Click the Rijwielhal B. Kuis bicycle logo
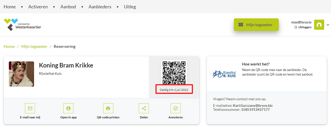Screen dimensions: 331x139 [x=224, y=74]
